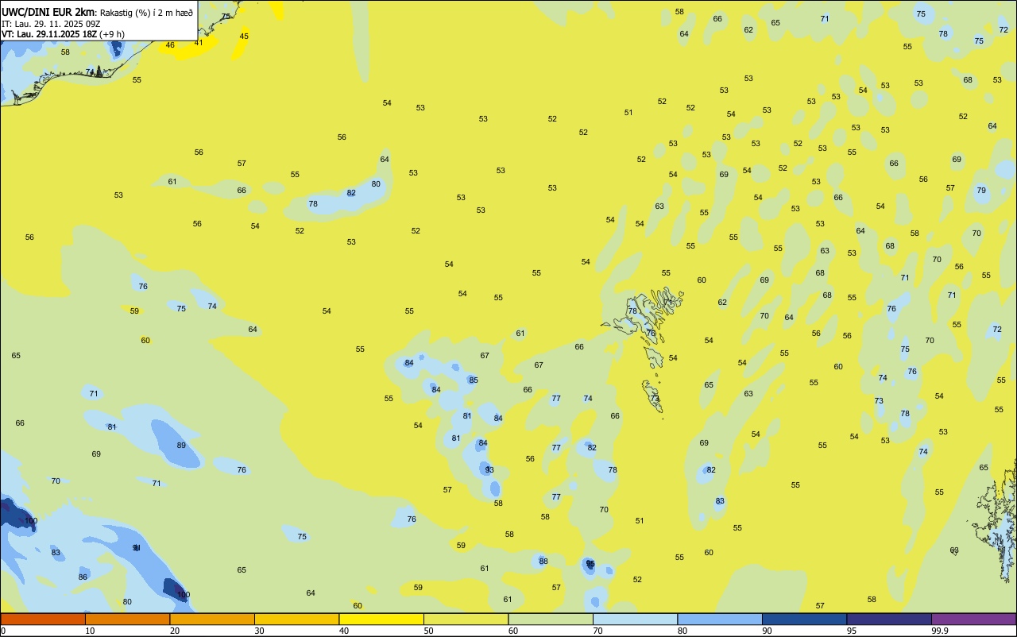Click the legend tick label '99.9'
The image size is (1017, 637).
point(940,631)
